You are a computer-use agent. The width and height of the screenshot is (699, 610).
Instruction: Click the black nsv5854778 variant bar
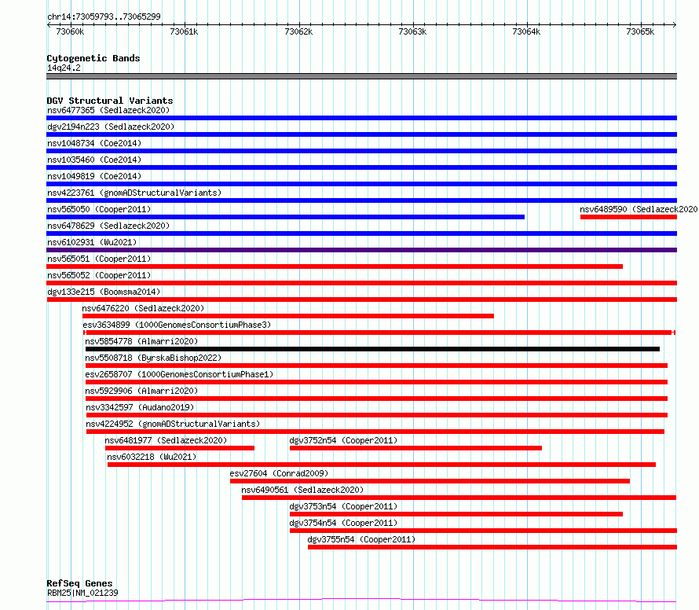(x=372, y=349)
